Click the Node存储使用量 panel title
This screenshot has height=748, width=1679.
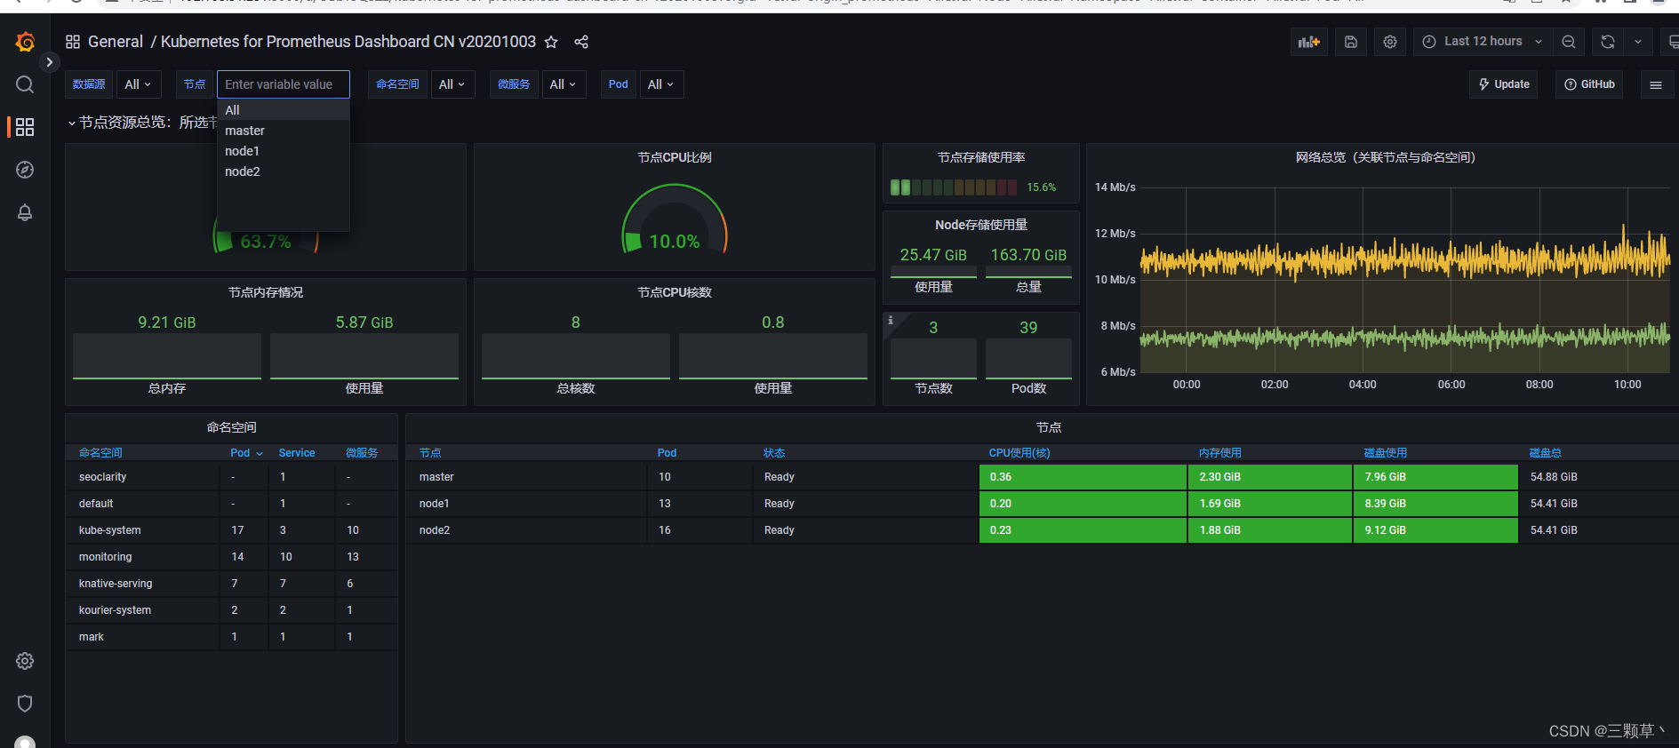[981, 225]
